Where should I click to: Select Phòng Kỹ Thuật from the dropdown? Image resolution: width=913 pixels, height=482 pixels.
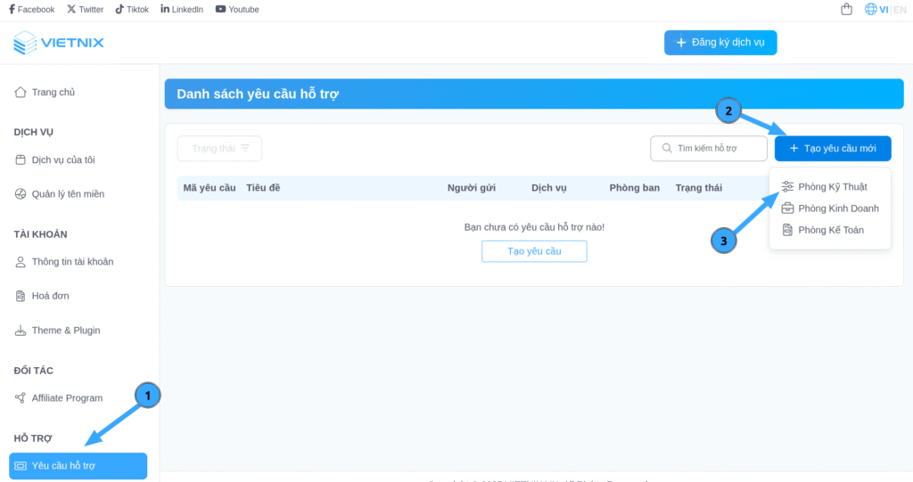[x=832, y=187]
